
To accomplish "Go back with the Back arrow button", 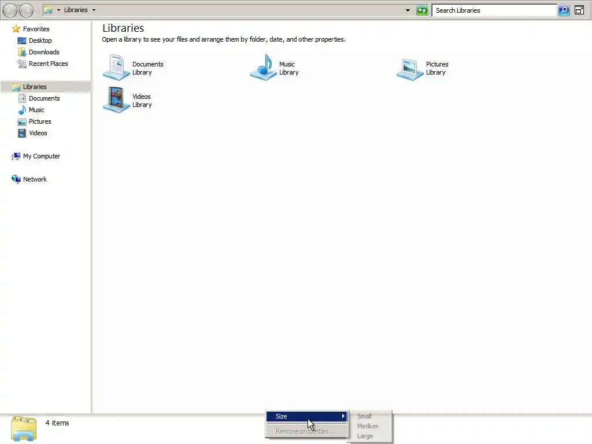I will [10, 10].
